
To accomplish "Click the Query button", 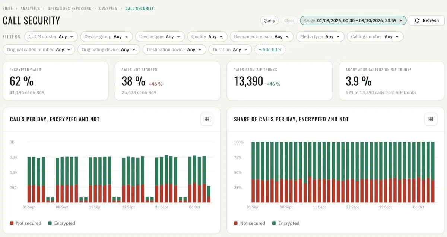I will 269,20.
